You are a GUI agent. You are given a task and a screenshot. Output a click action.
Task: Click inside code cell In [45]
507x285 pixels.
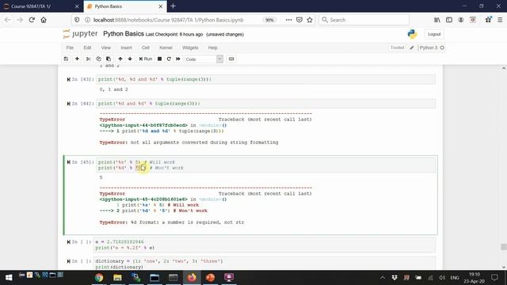[x=266, y=165]
